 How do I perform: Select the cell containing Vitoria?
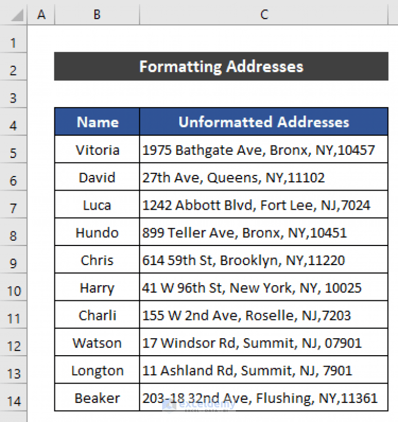tap(96, 150)
